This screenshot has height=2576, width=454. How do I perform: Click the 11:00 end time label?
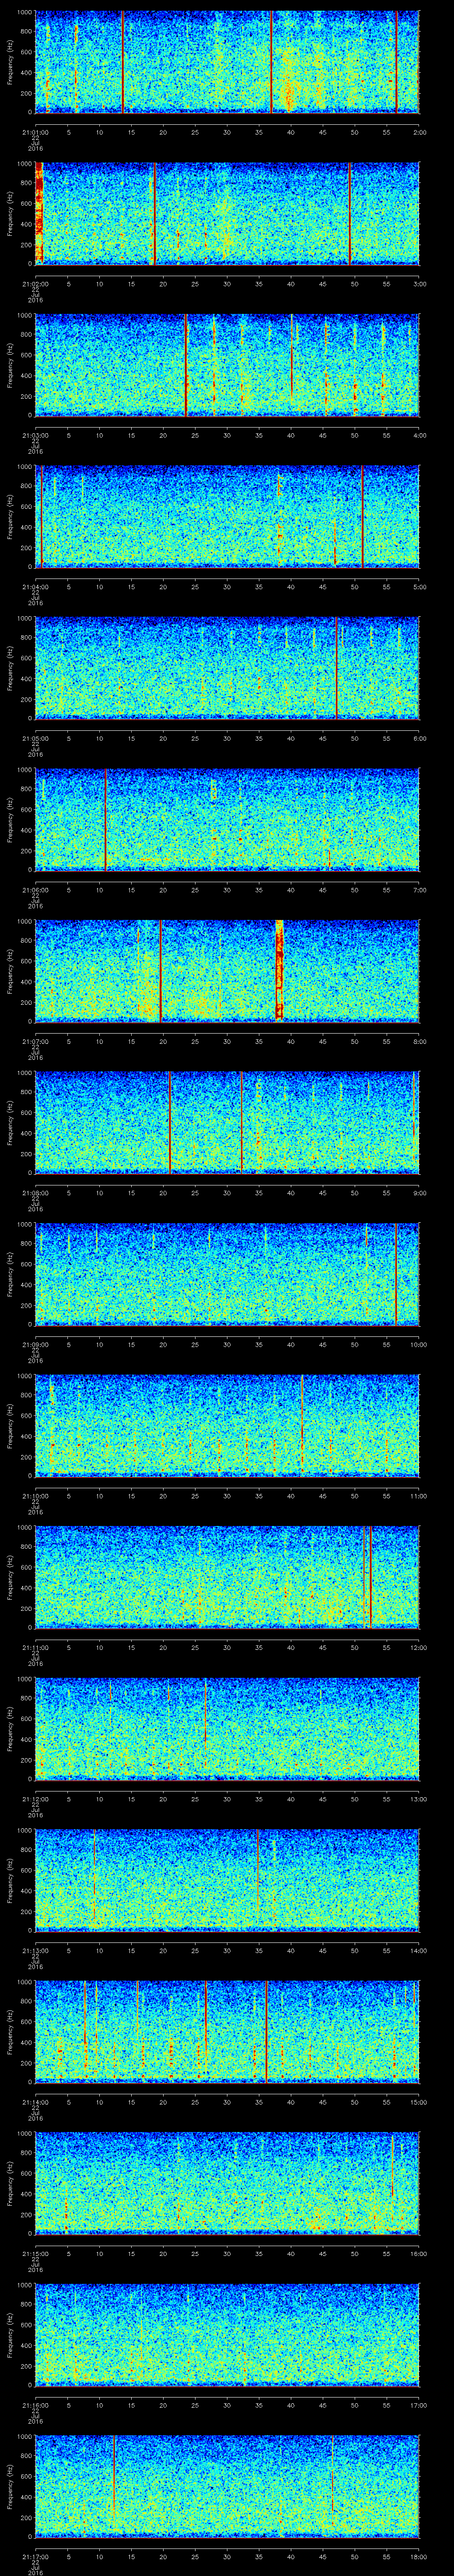click(x=418, y=1496)
